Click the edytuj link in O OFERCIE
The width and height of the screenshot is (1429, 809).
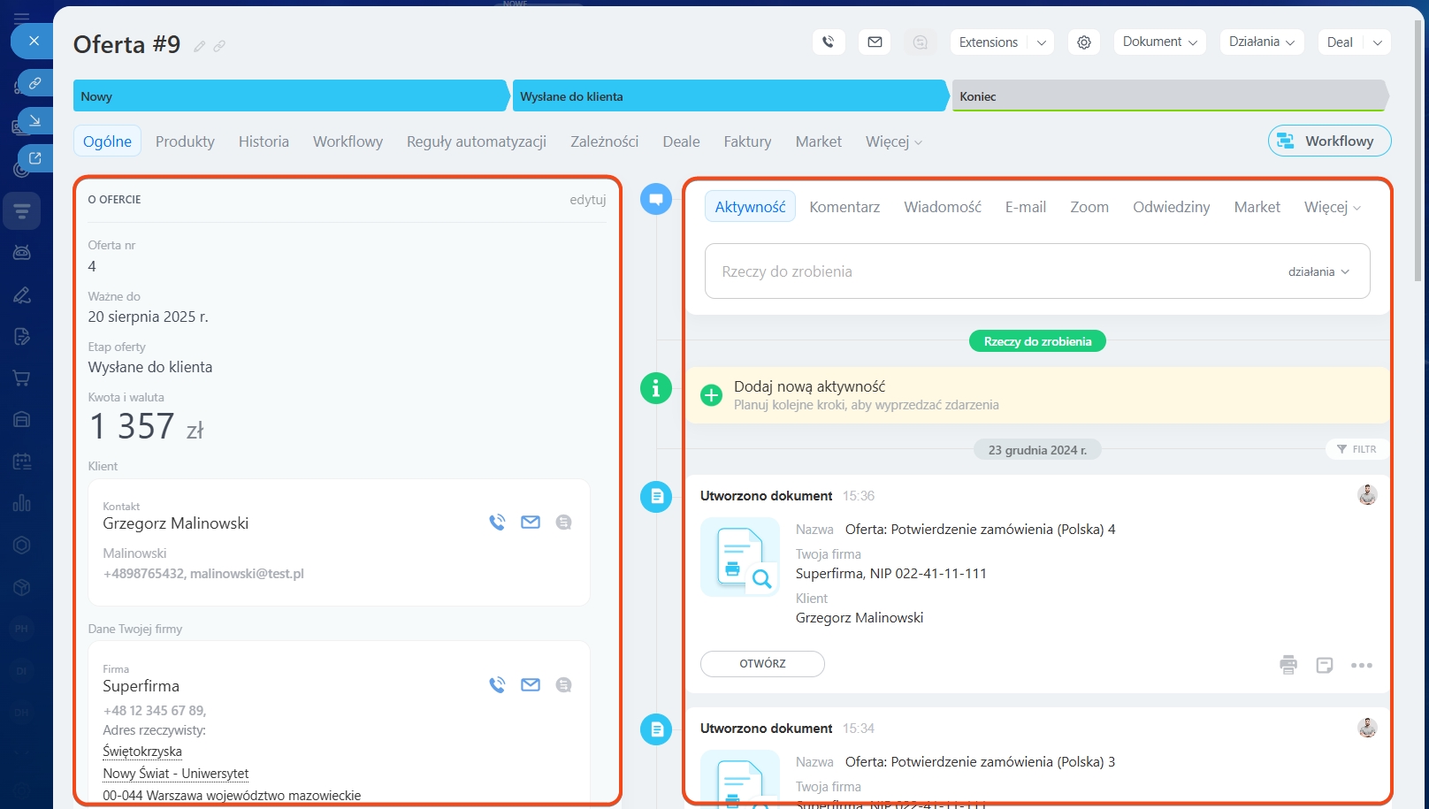point(587,200)
